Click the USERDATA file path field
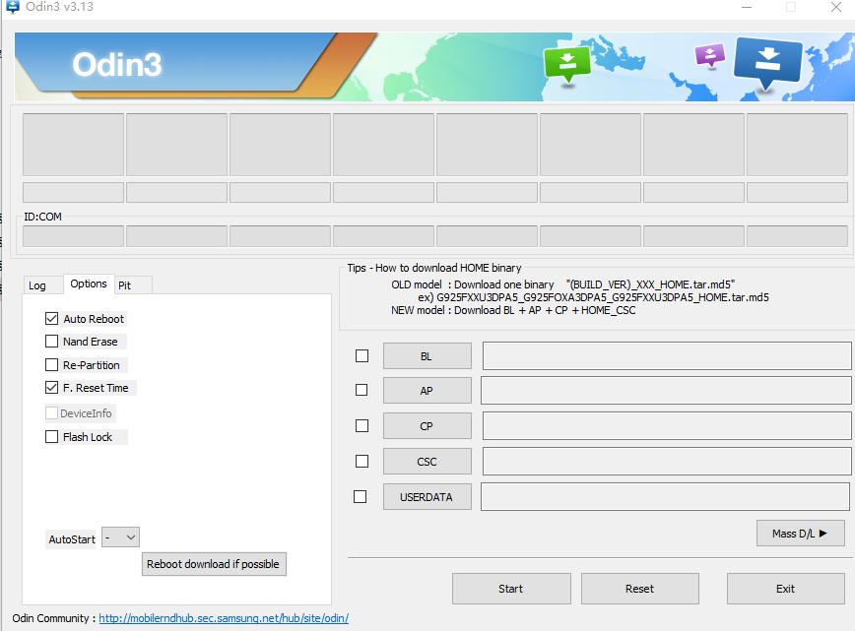 665,496
